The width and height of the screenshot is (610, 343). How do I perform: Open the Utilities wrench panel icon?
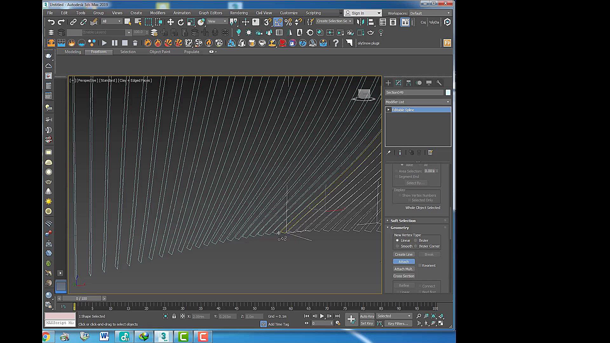[439, 83]
